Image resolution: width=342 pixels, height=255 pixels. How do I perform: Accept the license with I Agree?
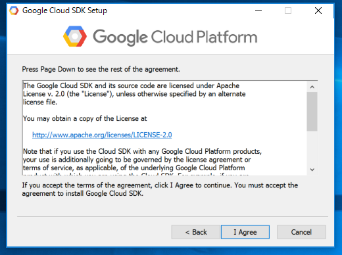(245, 232)
